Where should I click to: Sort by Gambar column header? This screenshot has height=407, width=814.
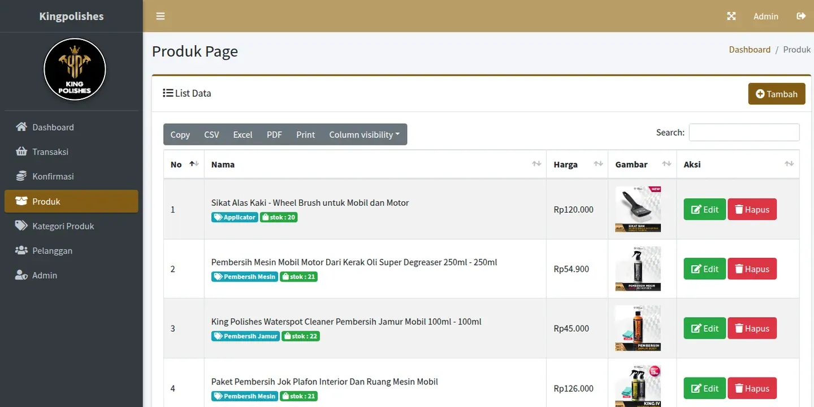pos(642,164)
